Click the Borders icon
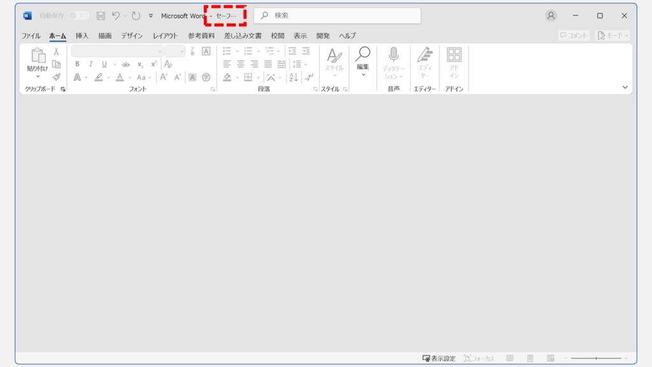The image size is (652, 367). 248,77
